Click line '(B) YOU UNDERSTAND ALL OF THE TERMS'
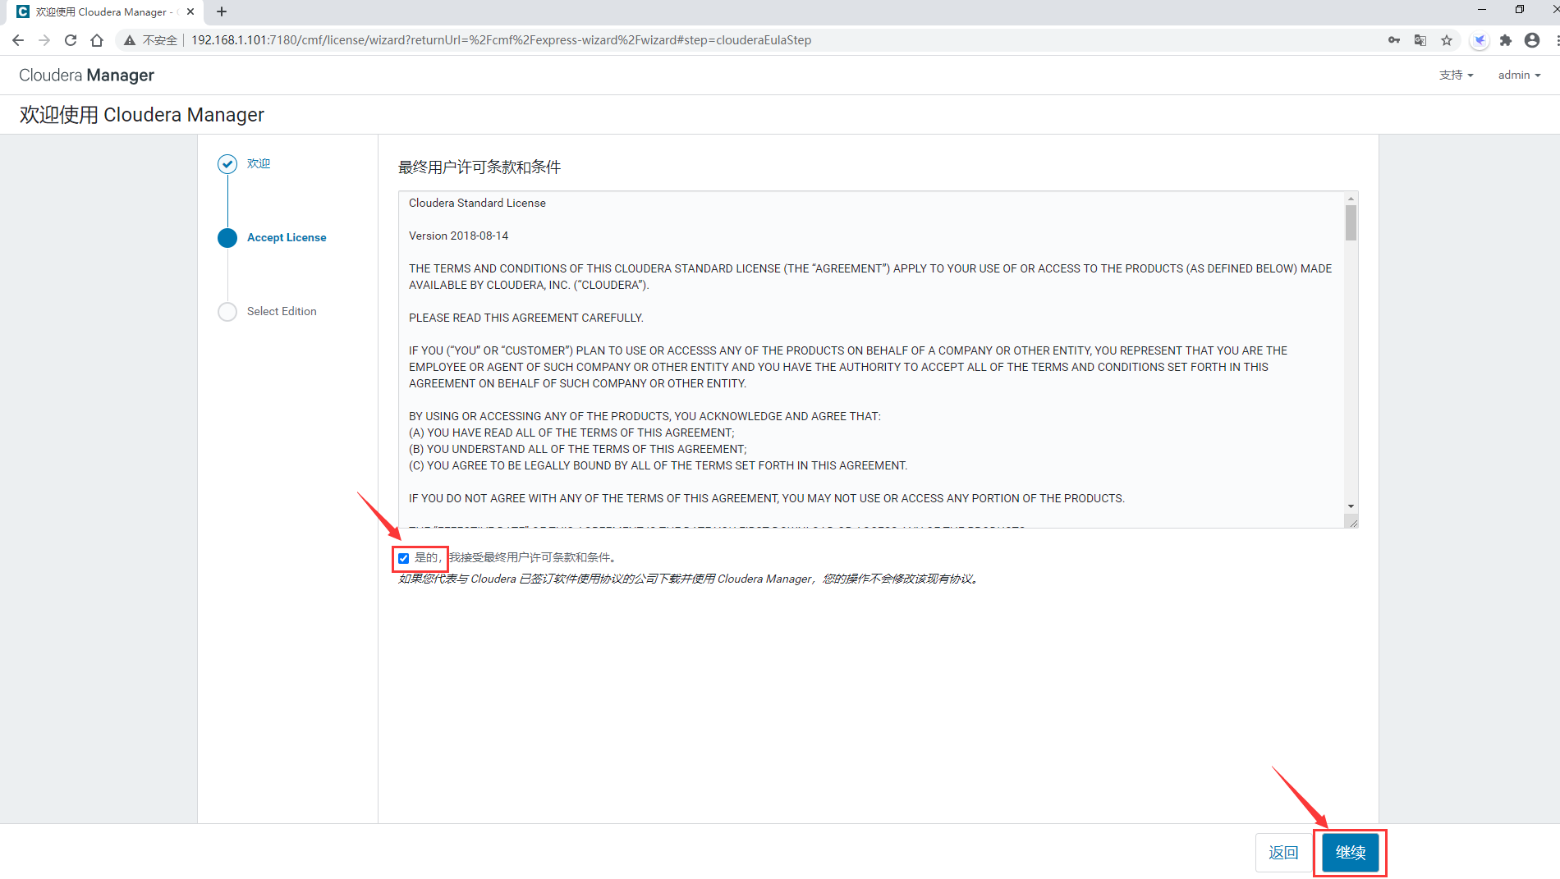Image resolution: width=1560 pixels, height=879 pixels. coord(578,449)
